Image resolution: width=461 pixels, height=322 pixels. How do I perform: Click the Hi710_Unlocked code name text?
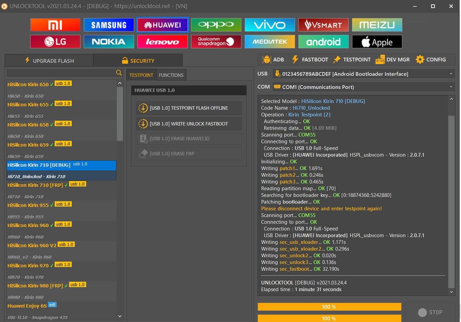[311, 108]
